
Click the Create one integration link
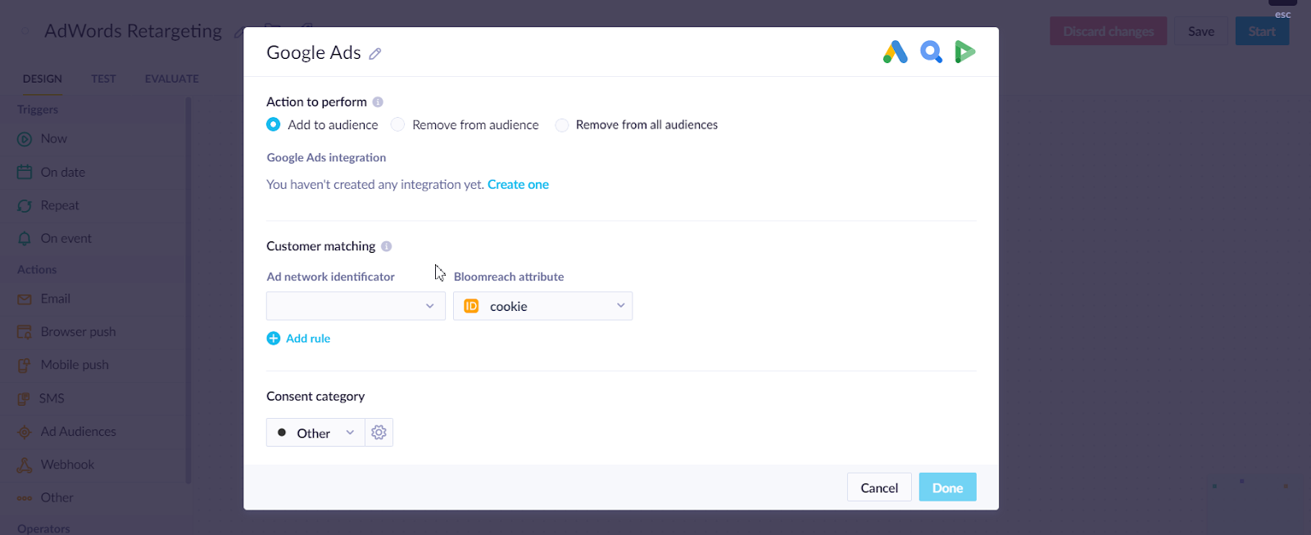(518, 185)
